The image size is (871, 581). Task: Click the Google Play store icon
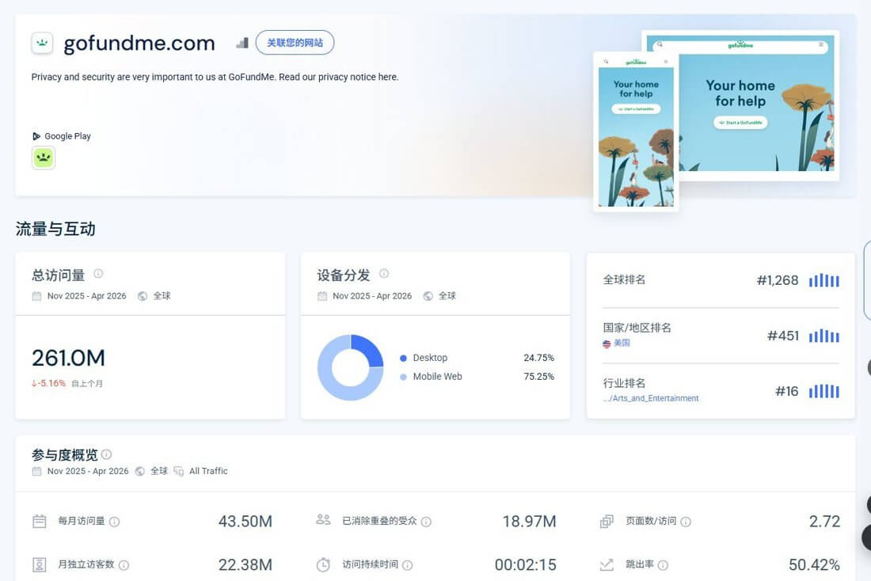coord(36,136)
